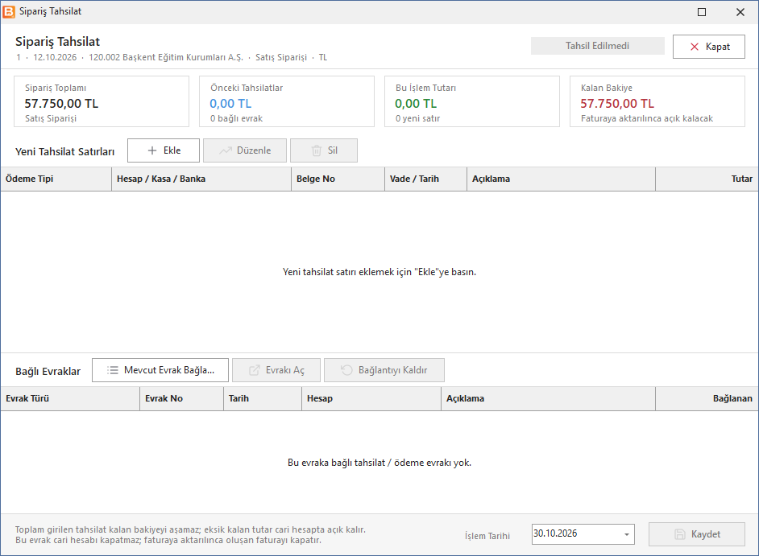Click the Önceki Tahsilatlar 0,00 TL value

(230, 104)
